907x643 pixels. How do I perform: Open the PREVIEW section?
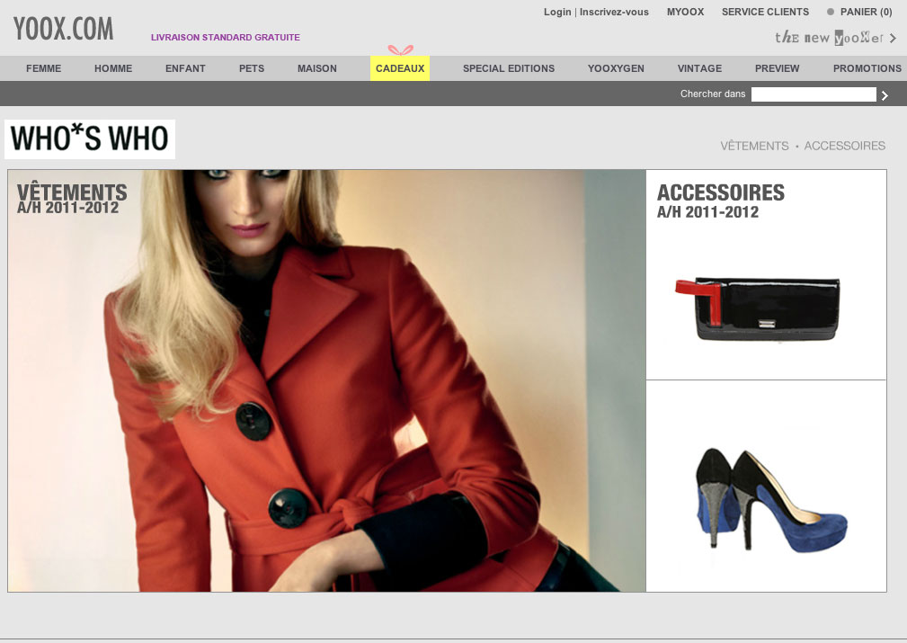point(777,68)
